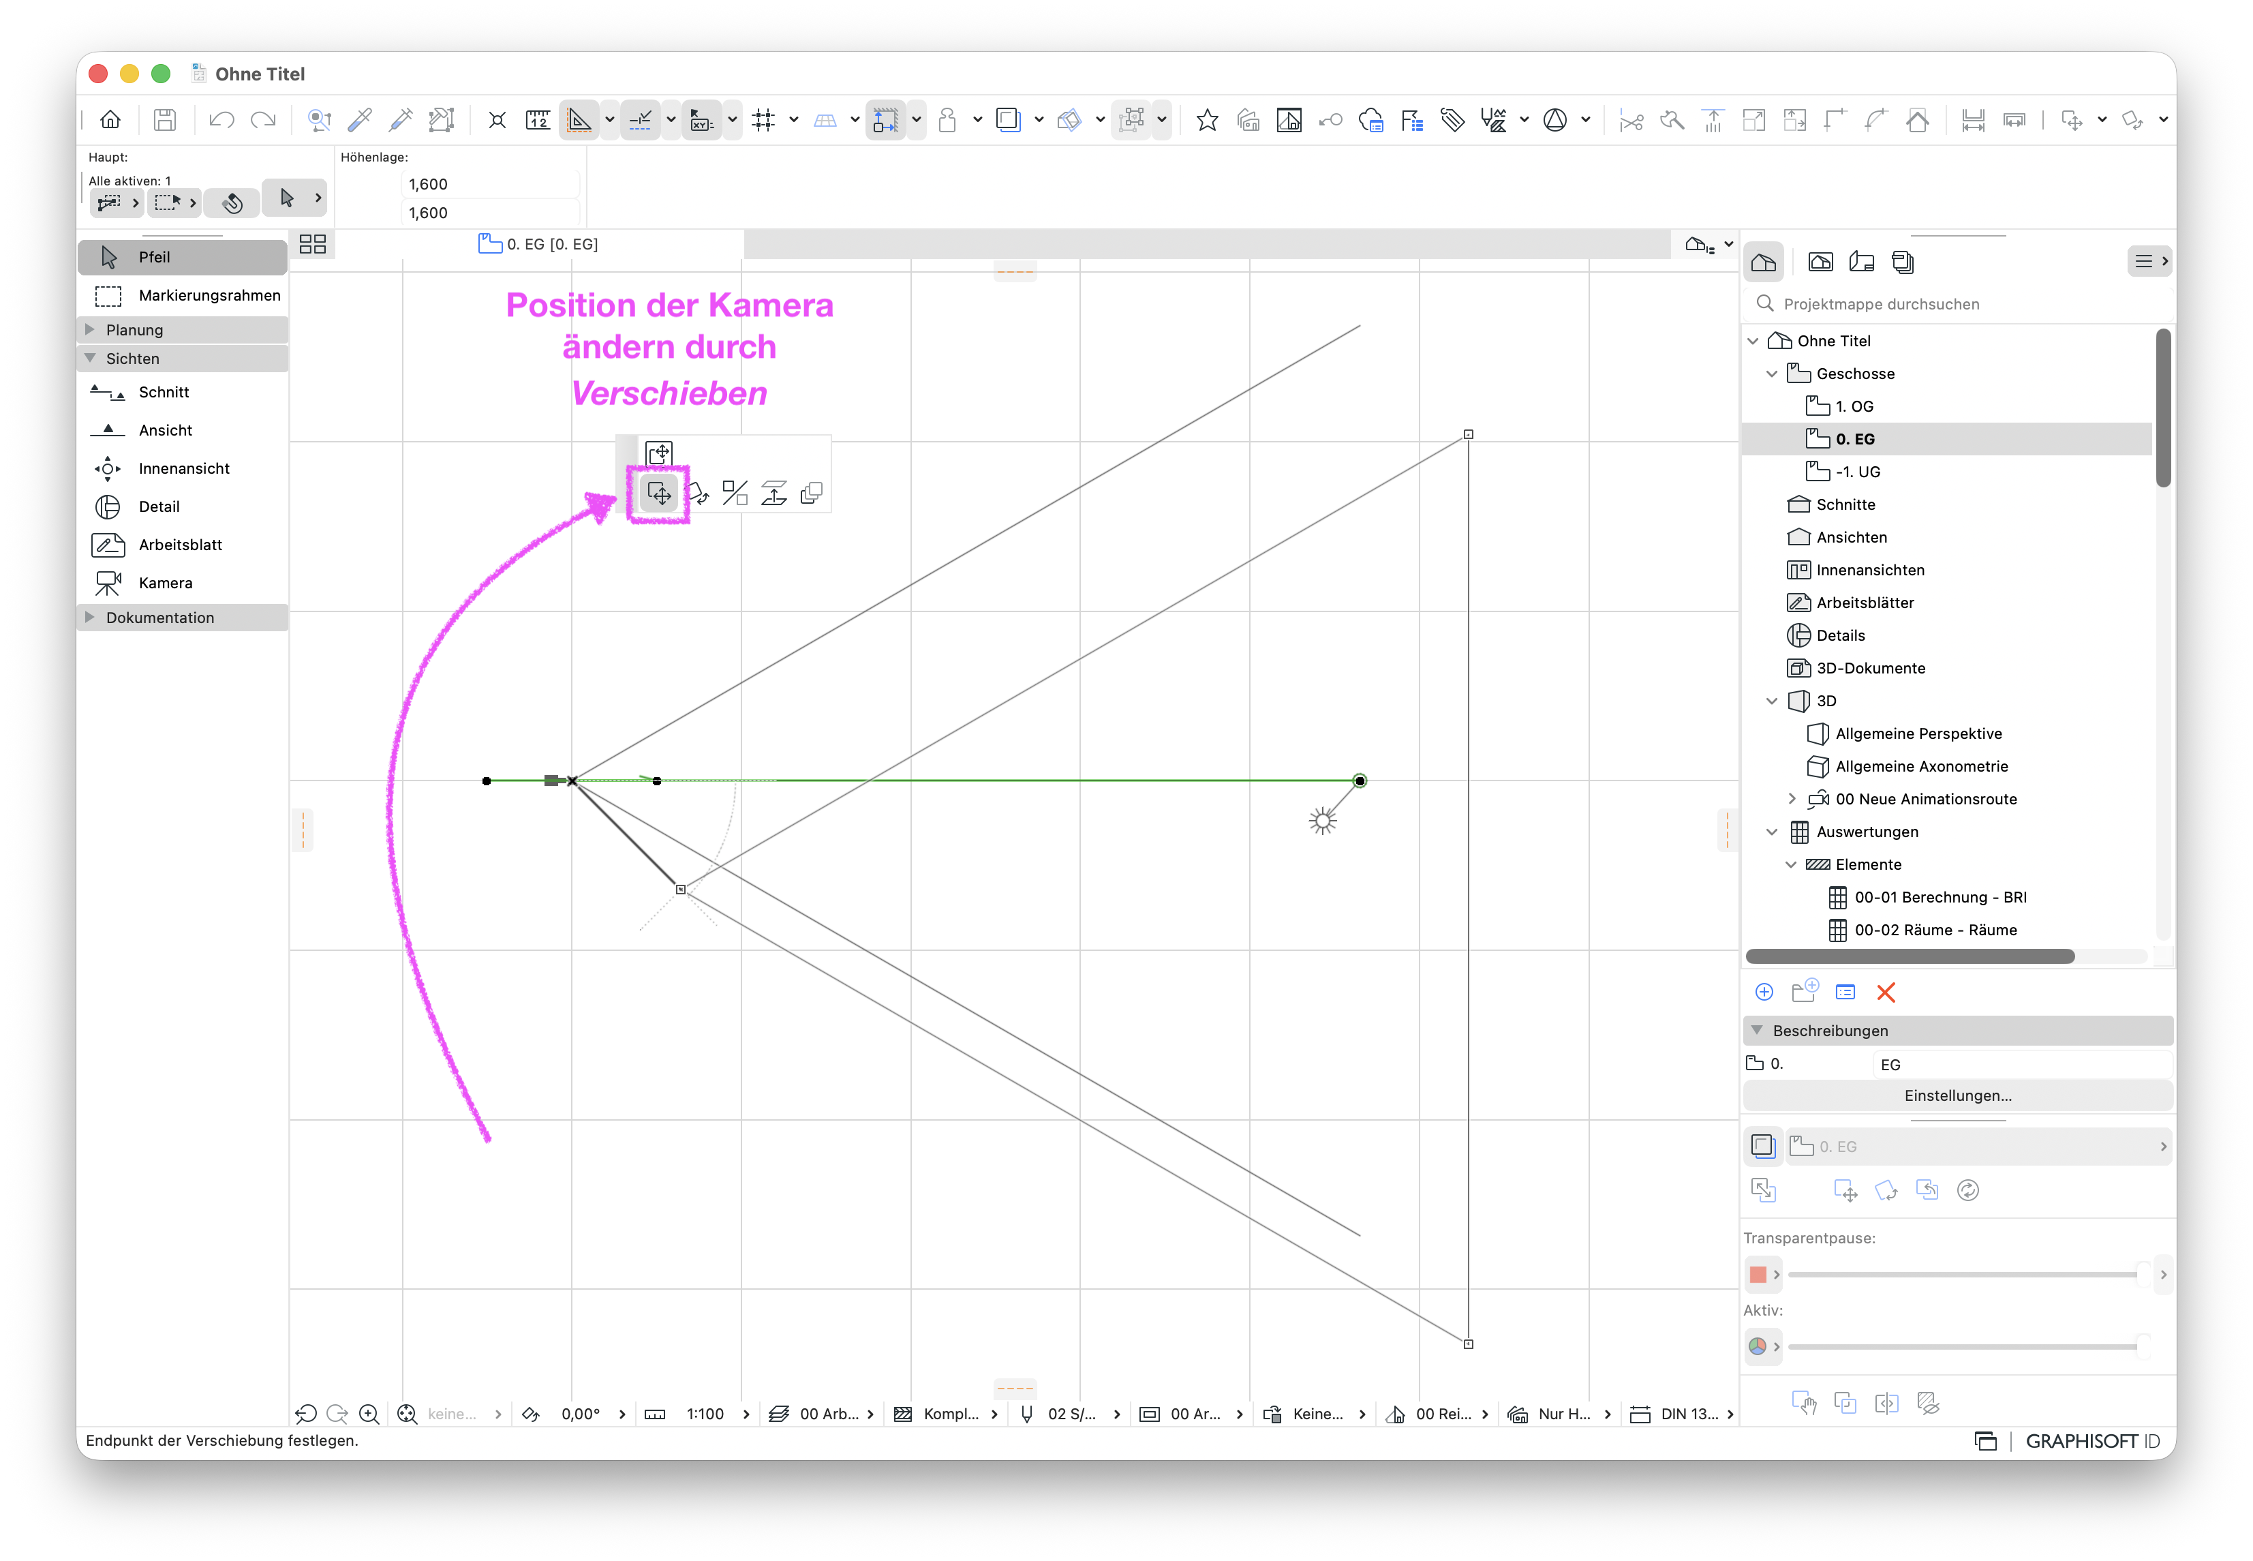This screenshot has height=1561, width=2253.
Task: Choose the Markierungsrahmen tool
Action: click(x=183, y=295)
